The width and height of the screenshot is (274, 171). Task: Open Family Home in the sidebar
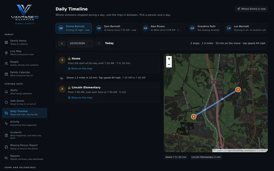tap(25, 42)
